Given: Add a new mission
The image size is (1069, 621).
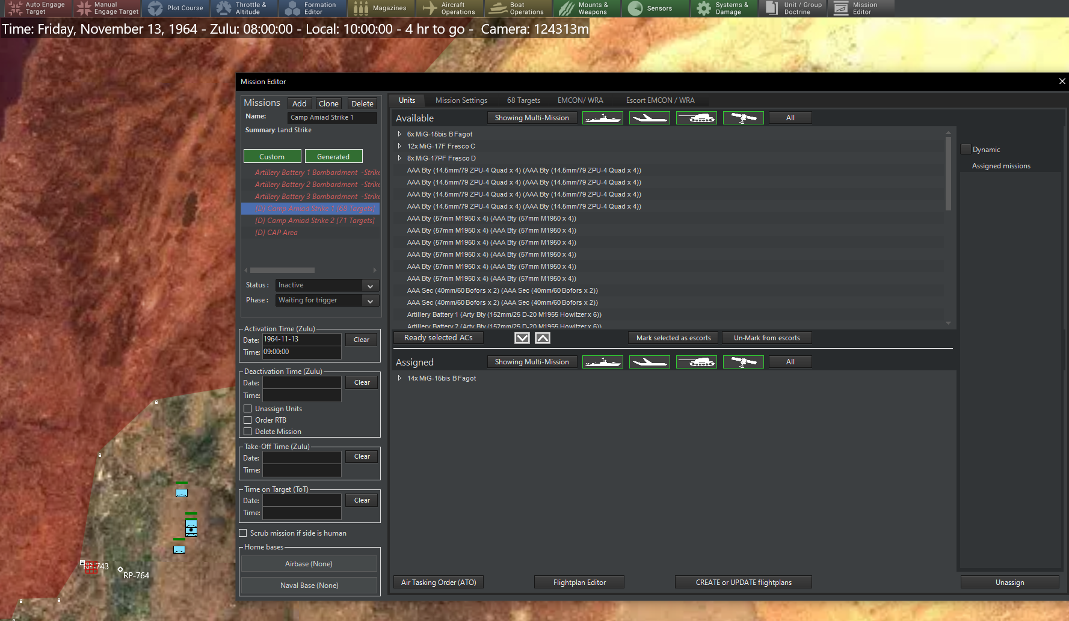Looking at the screenshot, I should tap(300, 103).
